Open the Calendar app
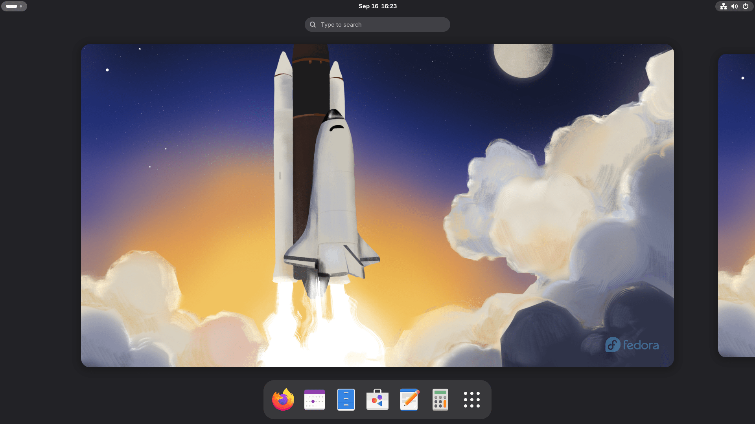 [315, 399]
